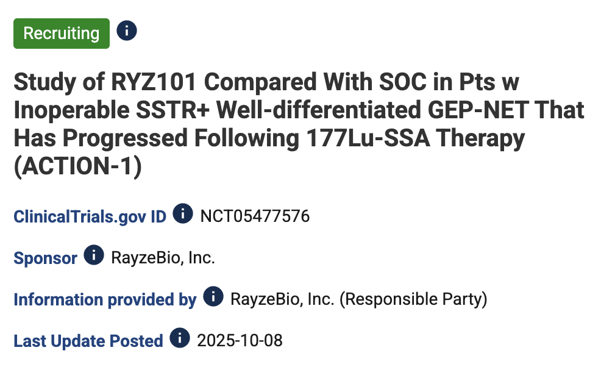Click RayzeBio, Inc. in the Sponsor row
This screenshot has height=367, width=601.
(163, 258)
